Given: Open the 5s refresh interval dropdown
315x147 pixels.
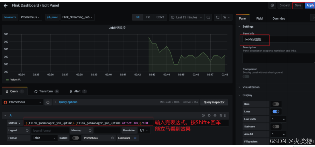Looking at the screenshot, I should 226,17.
